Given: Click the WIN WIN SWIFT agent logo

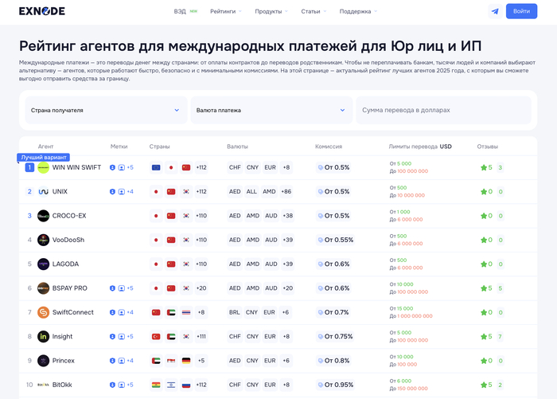Looking at the screenshot, I should pos(43,167).
